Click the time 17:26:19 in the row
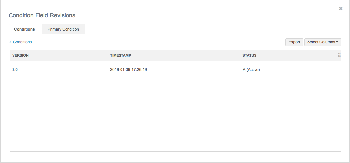350x163 pixels. point(139,70)
